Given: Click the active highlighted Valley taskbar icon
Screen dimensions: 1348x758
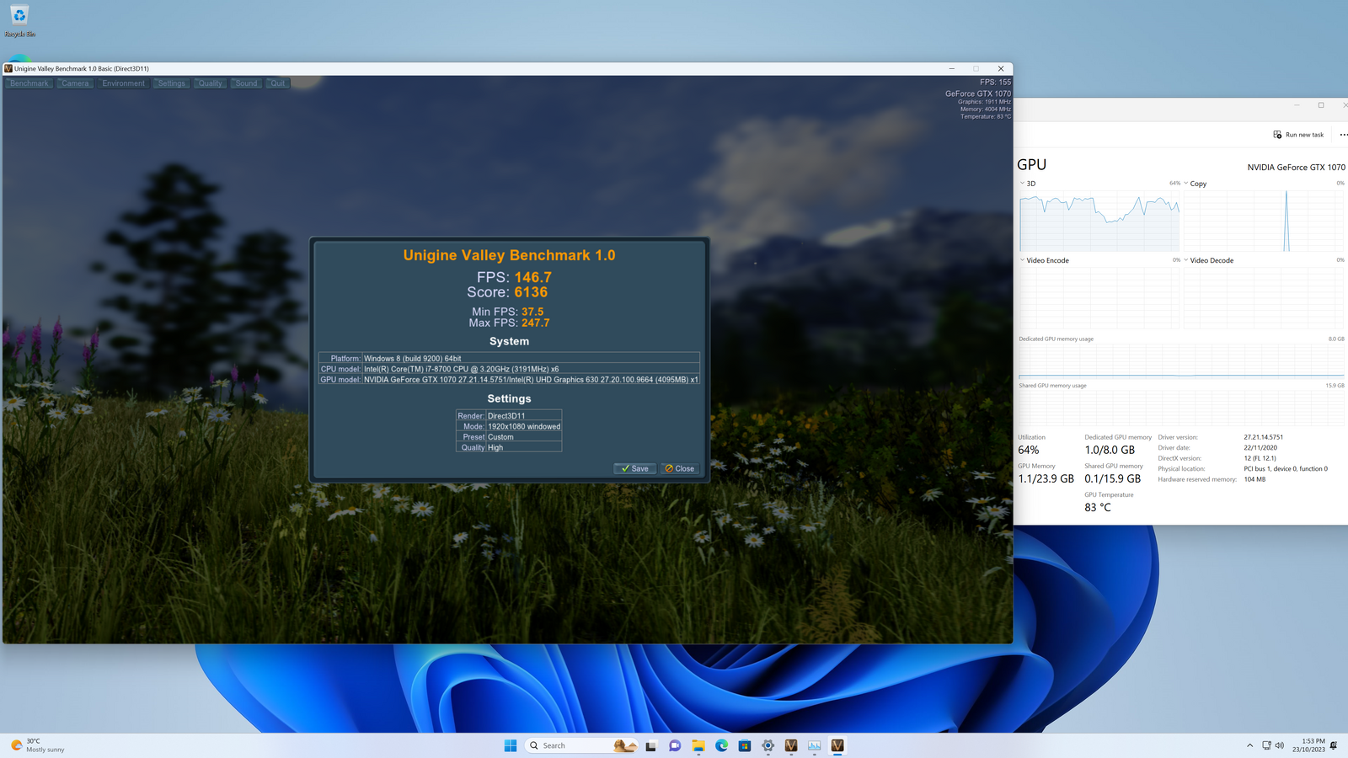Looking at the screenshot, I should click(837, 745).
